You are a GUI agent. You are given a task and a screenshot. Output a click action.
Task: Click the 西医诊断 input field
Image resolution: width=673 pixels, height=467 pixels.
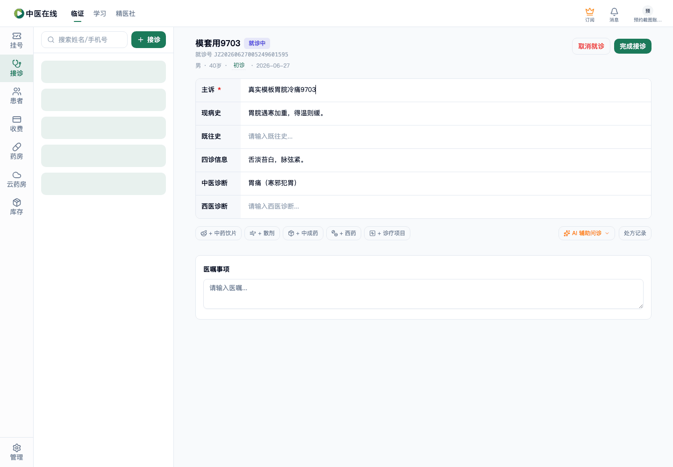446,206
